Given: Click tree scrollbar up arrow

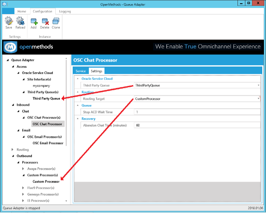Looking at the screenshot, I should tap(66, 59).
